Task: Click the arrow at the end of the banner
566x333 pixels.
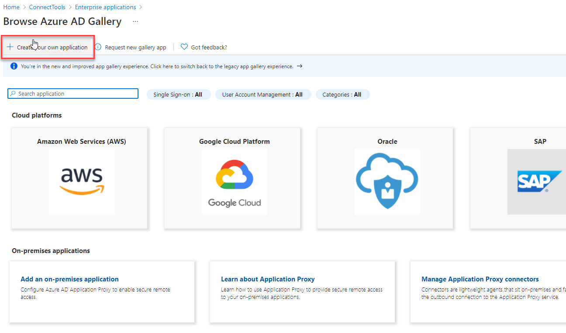Action: click(x=300, y=66)
